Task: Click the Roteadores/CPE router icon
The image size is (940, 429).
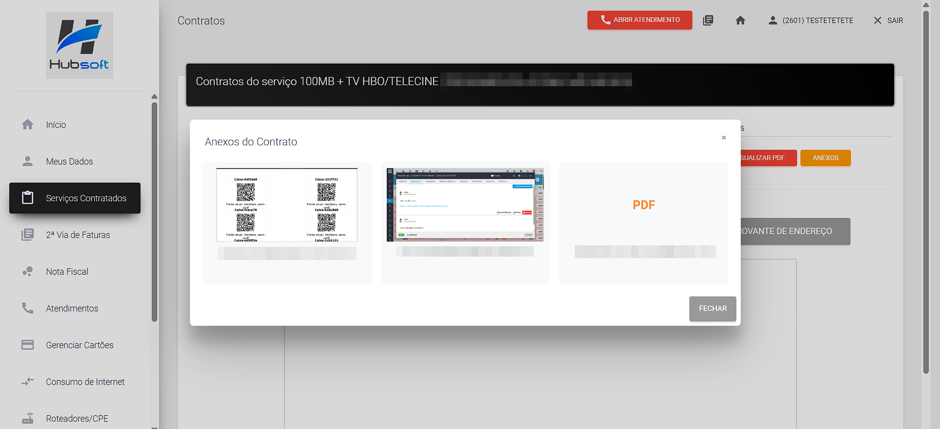Action: 28,418
